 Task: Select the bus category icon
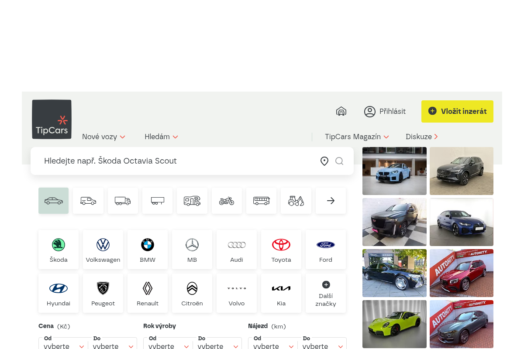(262, 201)
